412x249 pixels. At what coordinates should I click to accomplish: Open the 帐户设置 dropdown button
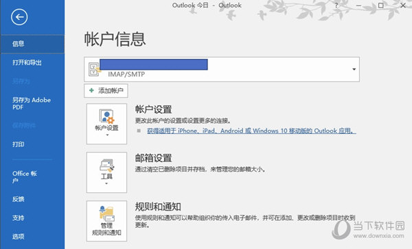[x=106, y=124]
